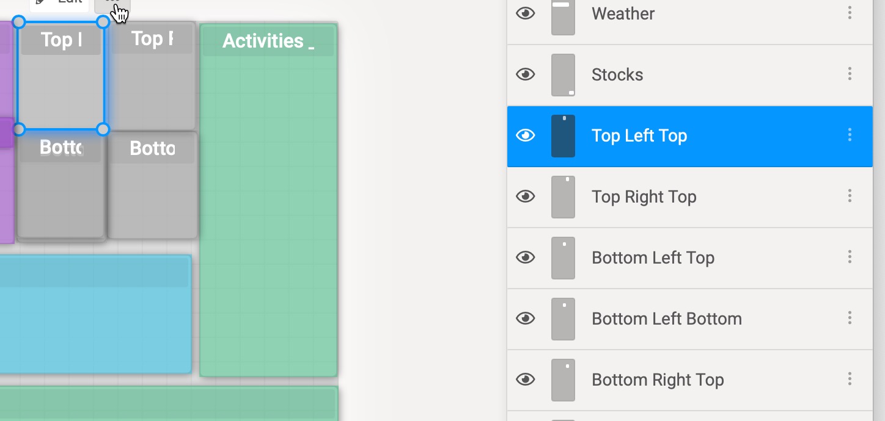
Task: Hide the Weather widget with its eye toggle
Action: 526,13
